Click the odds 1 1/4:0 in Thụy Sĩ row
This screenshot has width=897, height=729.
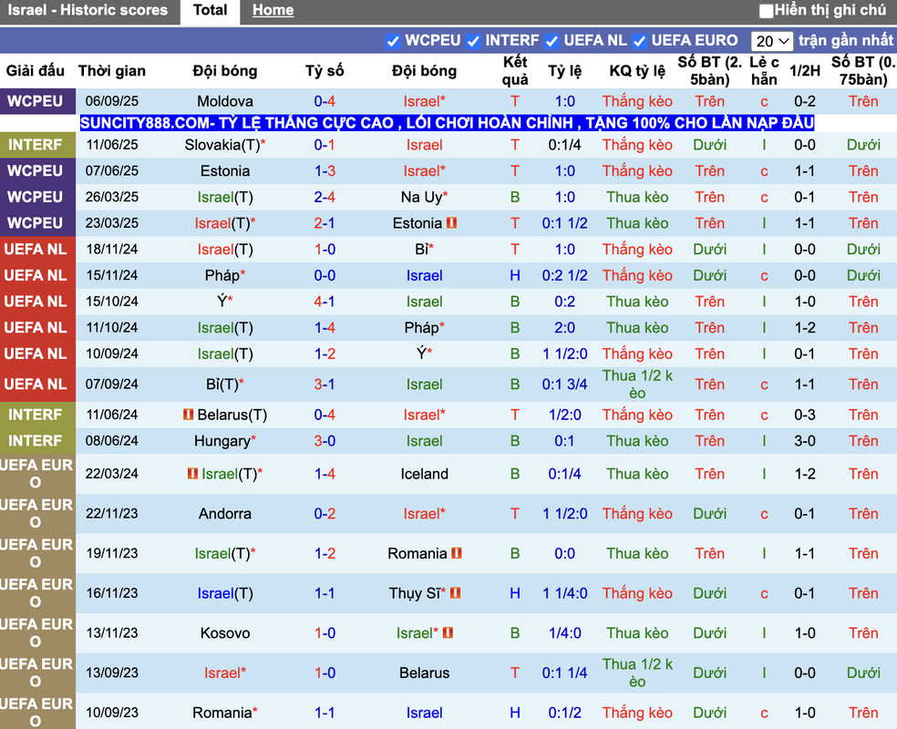564,593
